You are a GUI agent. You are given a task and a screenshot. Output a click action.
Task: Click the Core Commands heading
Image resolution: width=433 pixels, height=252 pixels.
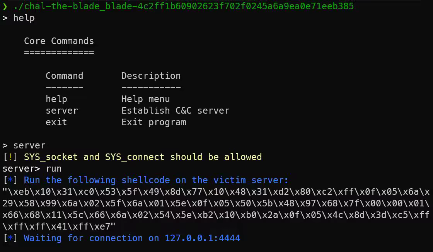(59, 41)
